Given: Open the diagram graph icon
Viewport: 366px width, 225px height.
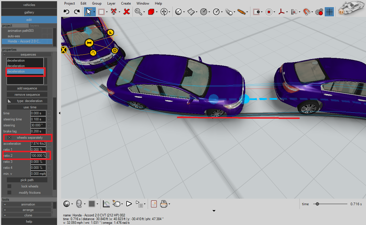Looking at the screenshot, I should [x=106, y=204].
